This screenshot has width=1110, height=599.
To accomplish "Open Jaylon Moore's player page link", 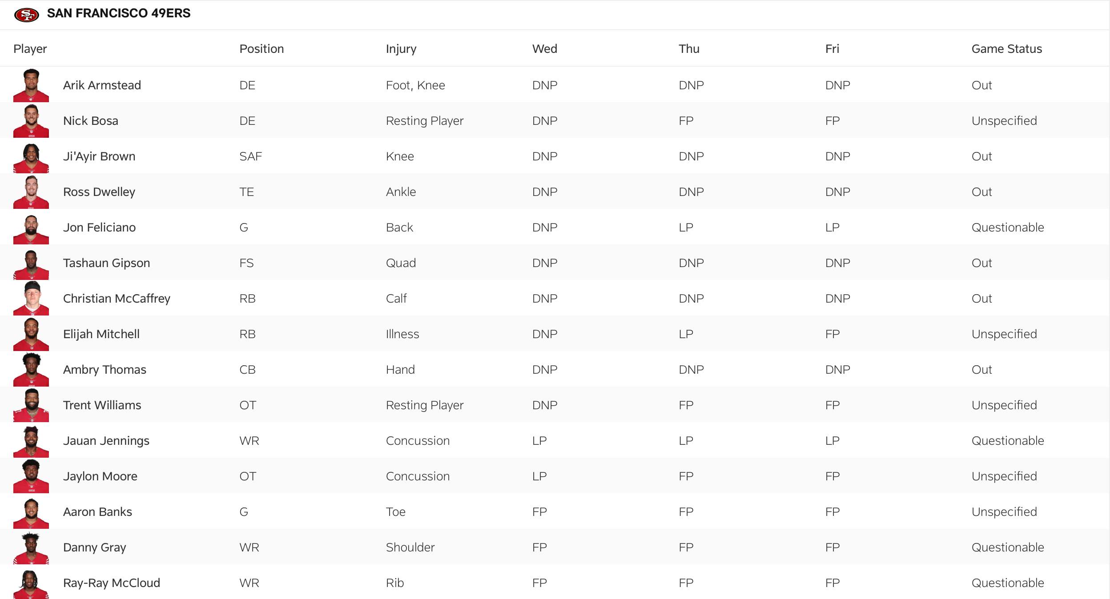I will [100, 476].
